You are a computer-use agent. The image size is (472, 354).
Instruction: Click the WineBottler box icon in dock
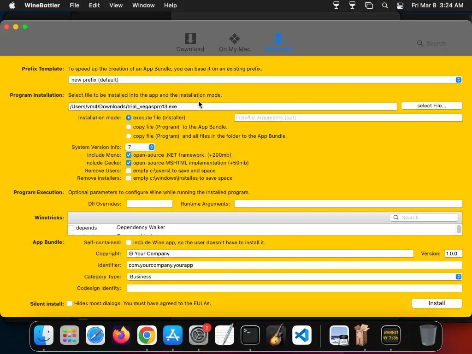(362, 335)
